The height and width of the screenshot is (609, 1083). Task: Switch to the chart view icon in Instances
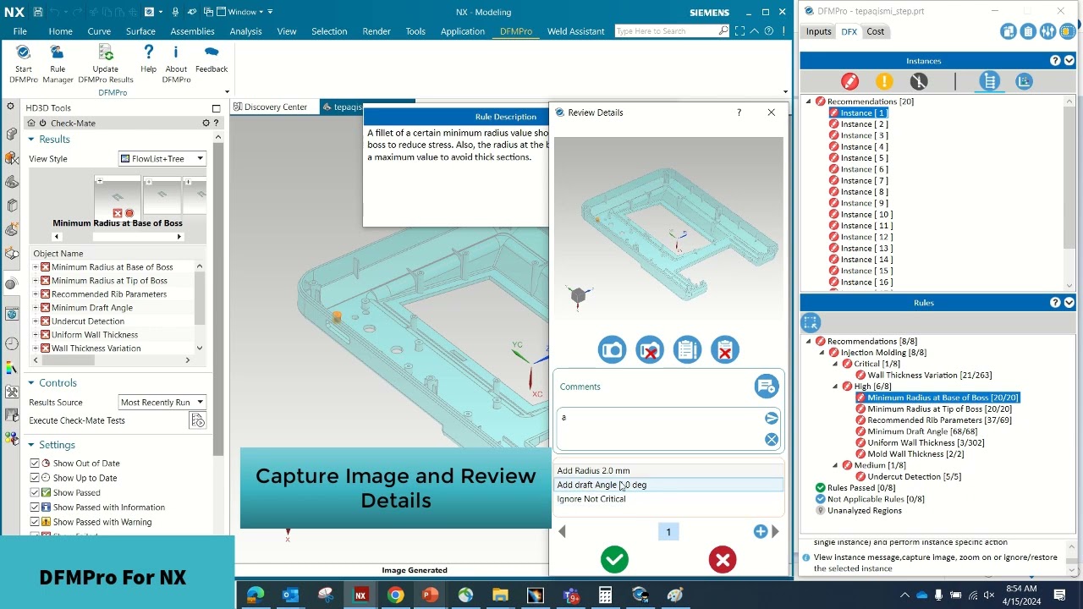pos(1024,81)
